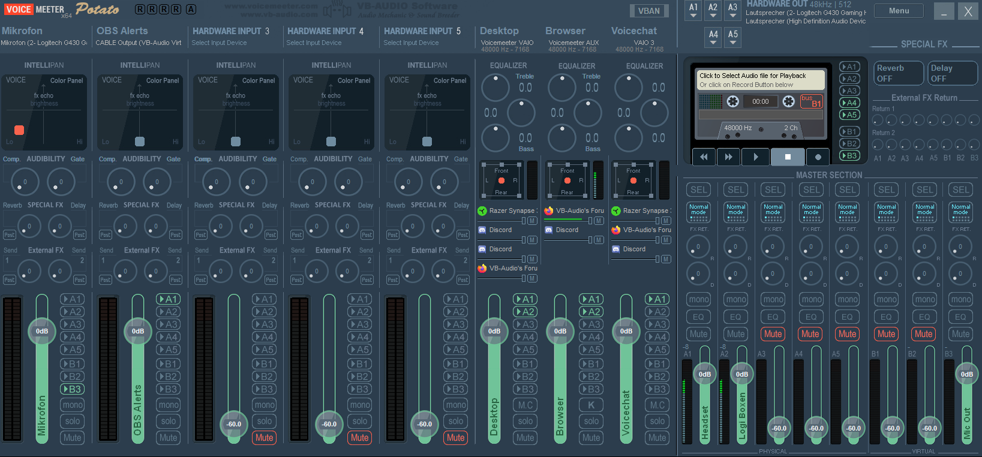Select the B1 bus SEL button

[x=886, y=190]
